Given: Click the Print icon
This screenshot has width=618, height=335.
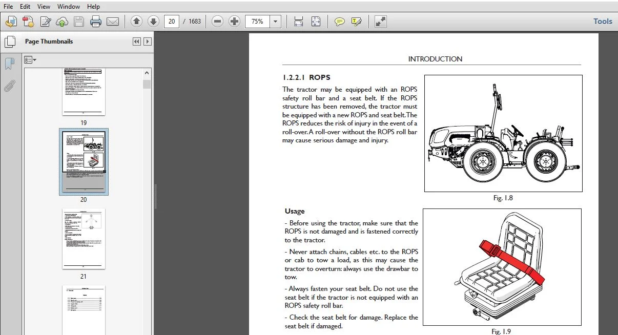Looking at the screenshot, I should click(96, 22).
